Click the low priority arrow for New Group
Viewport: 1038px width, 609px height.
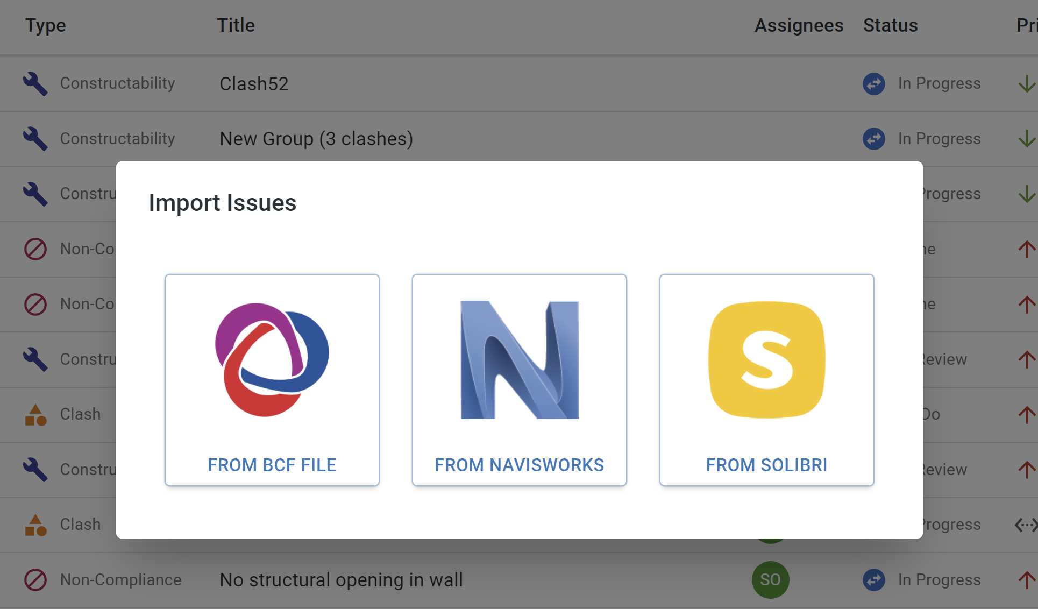point(1027,139)
